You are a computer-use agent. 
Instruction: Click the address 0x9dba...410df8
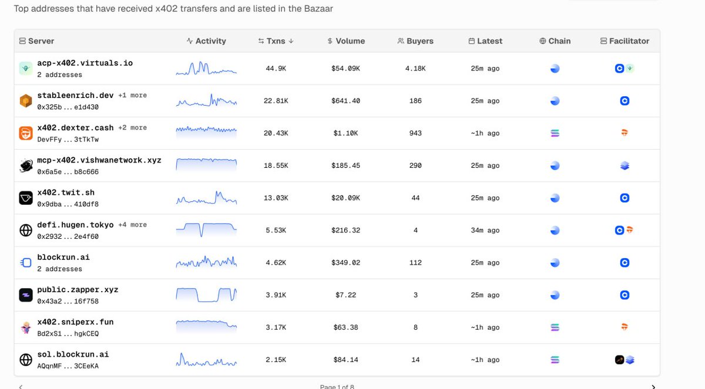(68, 204)
